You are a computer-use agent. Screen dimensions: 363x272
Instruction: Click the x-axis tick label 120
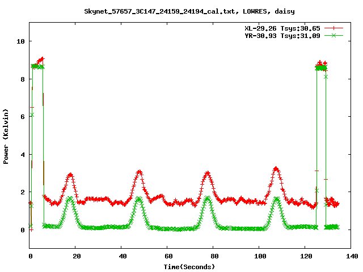[306, 256]
